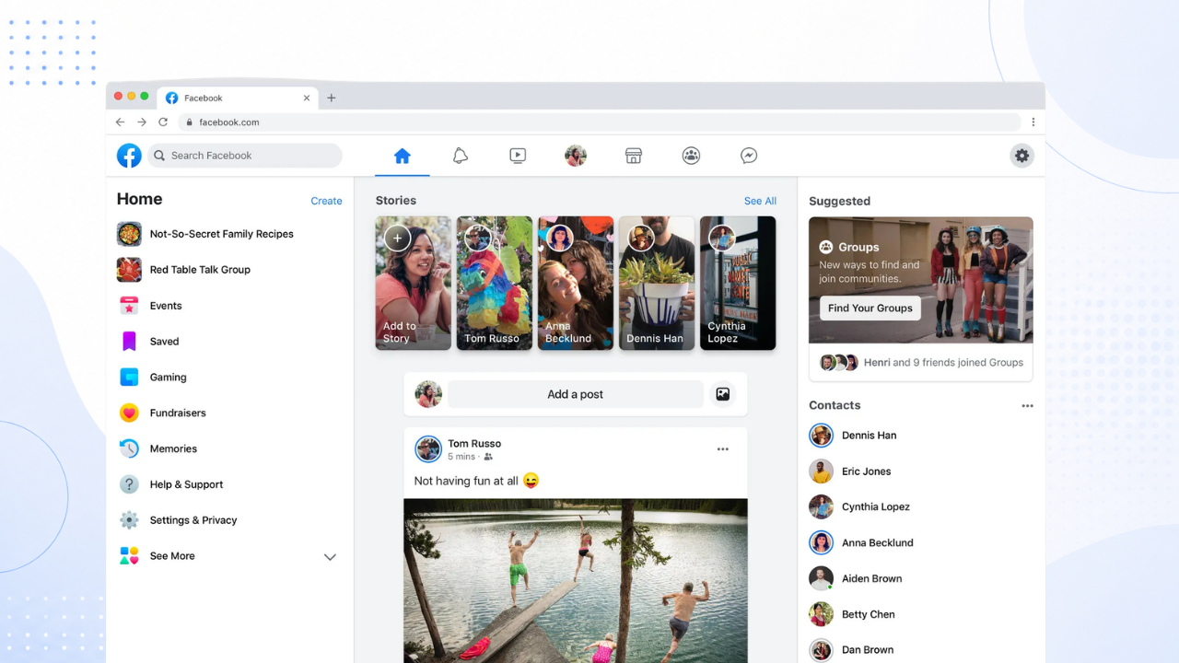The image size is (1179, 663).
Task: View Tom Russo's story
Action: 495,283
